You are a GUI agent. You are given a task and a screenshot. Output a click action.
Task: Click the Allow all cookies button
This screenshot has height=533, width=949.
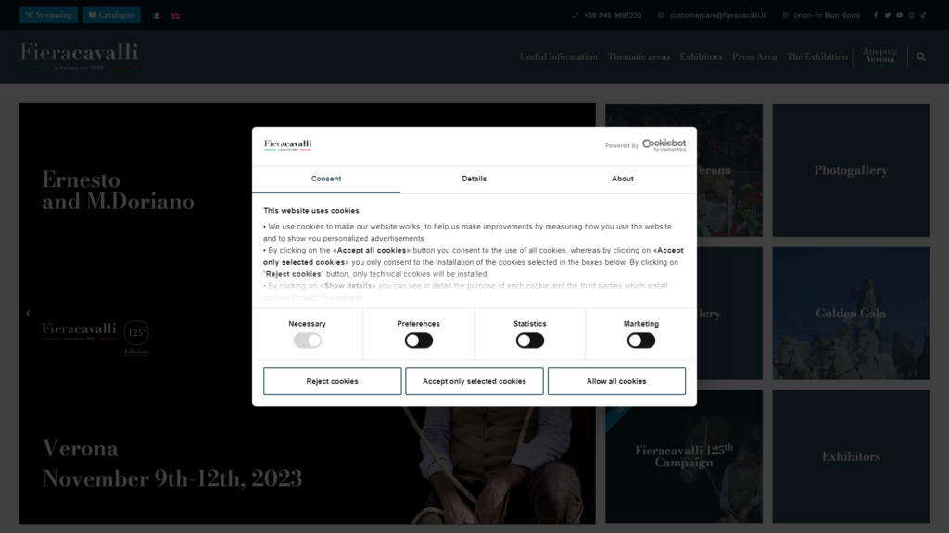click(x=616, y=381)
